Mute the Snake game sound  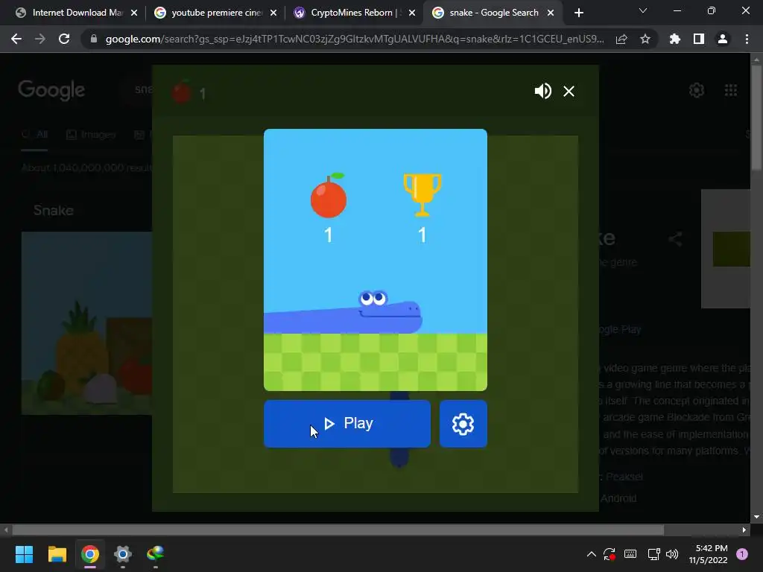pos(542,91)
